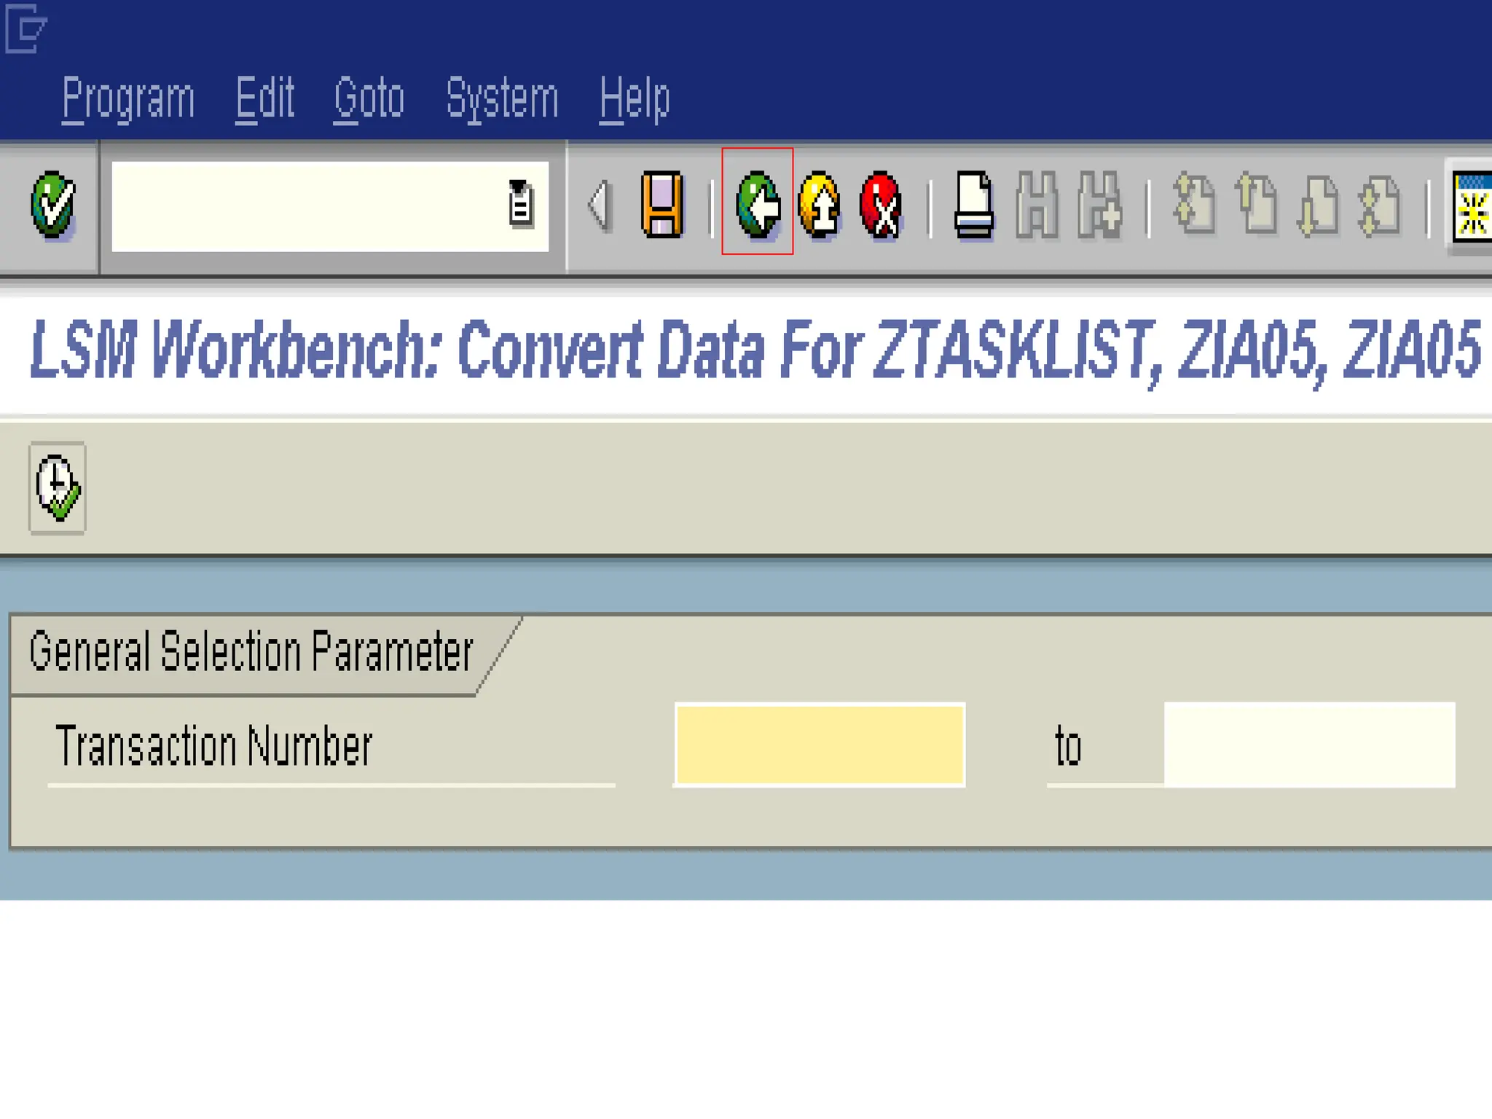
Task: Click the green checkmark Enter icon
Action: coord(52,205)
